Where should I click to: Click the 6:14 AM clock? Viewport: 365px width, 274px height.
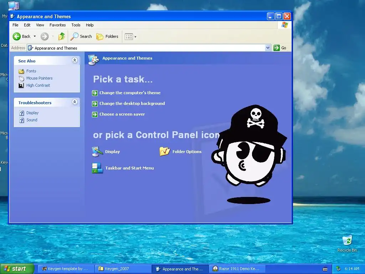click(x=352, y=269)
